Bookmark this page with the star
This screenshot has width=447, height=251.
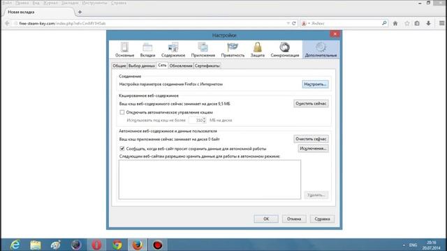click(x=406, y=23)
